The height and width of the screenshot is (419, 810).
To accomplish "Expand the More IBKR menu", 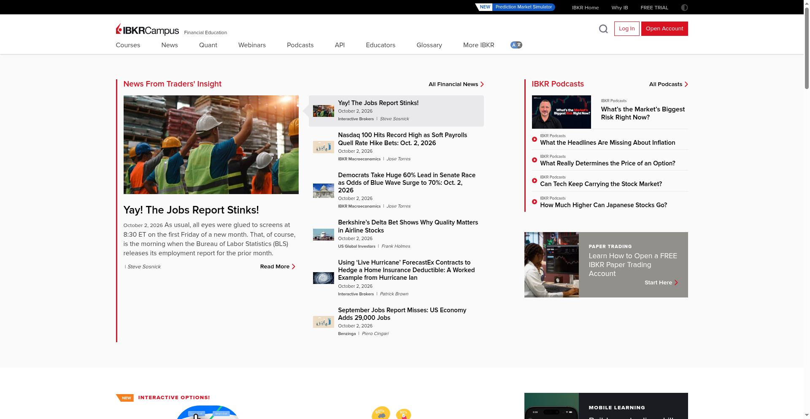I will (478, 45).
